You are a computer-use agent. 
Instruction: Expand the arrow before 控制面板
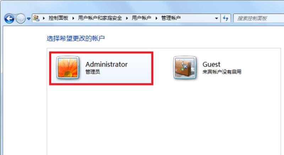pyautogui.click(x=44, y=18)
